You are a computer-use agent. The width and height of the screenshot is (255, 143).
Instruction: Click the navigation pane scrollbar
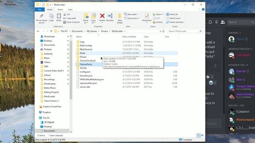click(71, 70)
